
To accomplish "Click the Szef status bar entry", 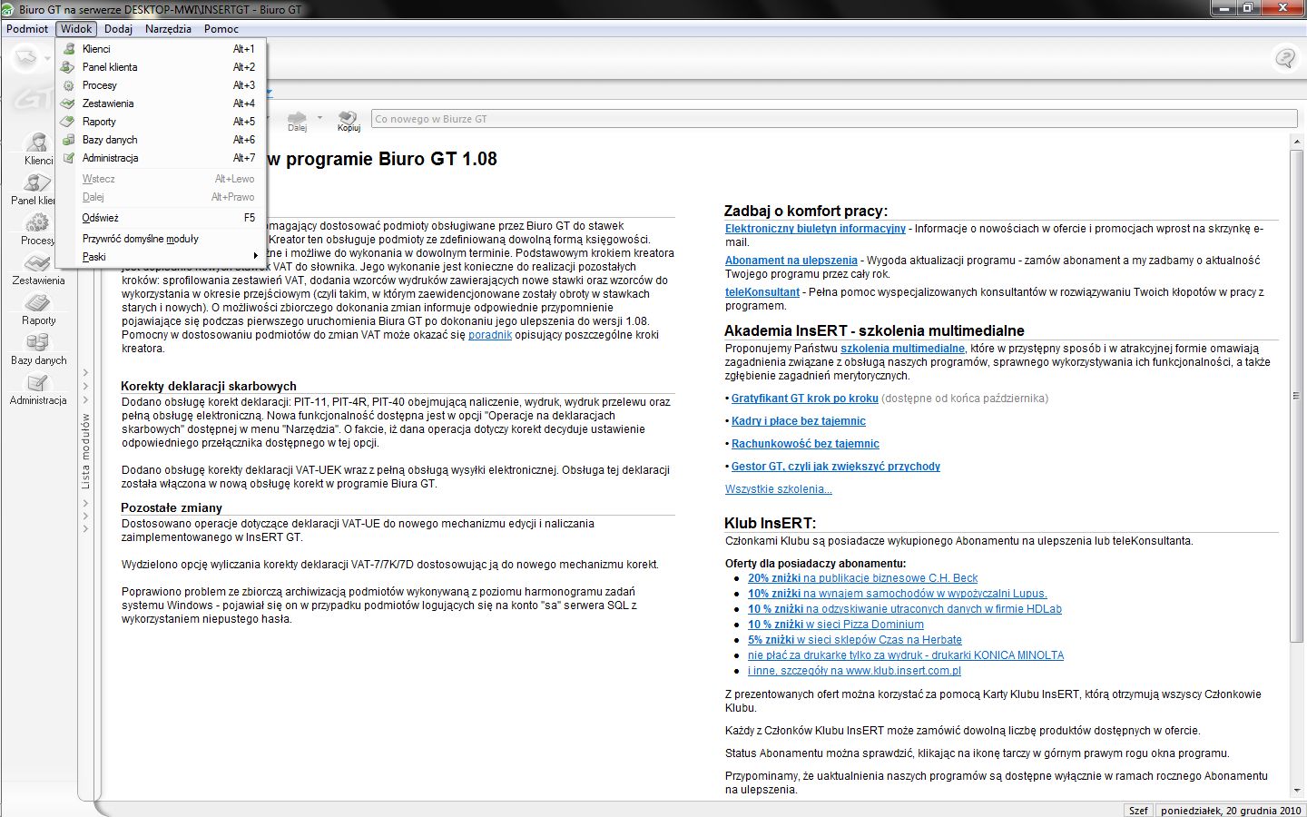I will tap(1138, 810).
